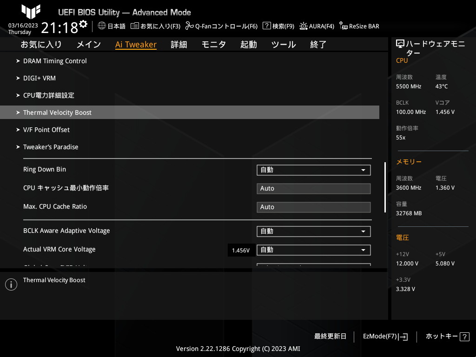
Task: Open BCLK Aware Adaptive Voltage dropdown
Action: (314, 231)
